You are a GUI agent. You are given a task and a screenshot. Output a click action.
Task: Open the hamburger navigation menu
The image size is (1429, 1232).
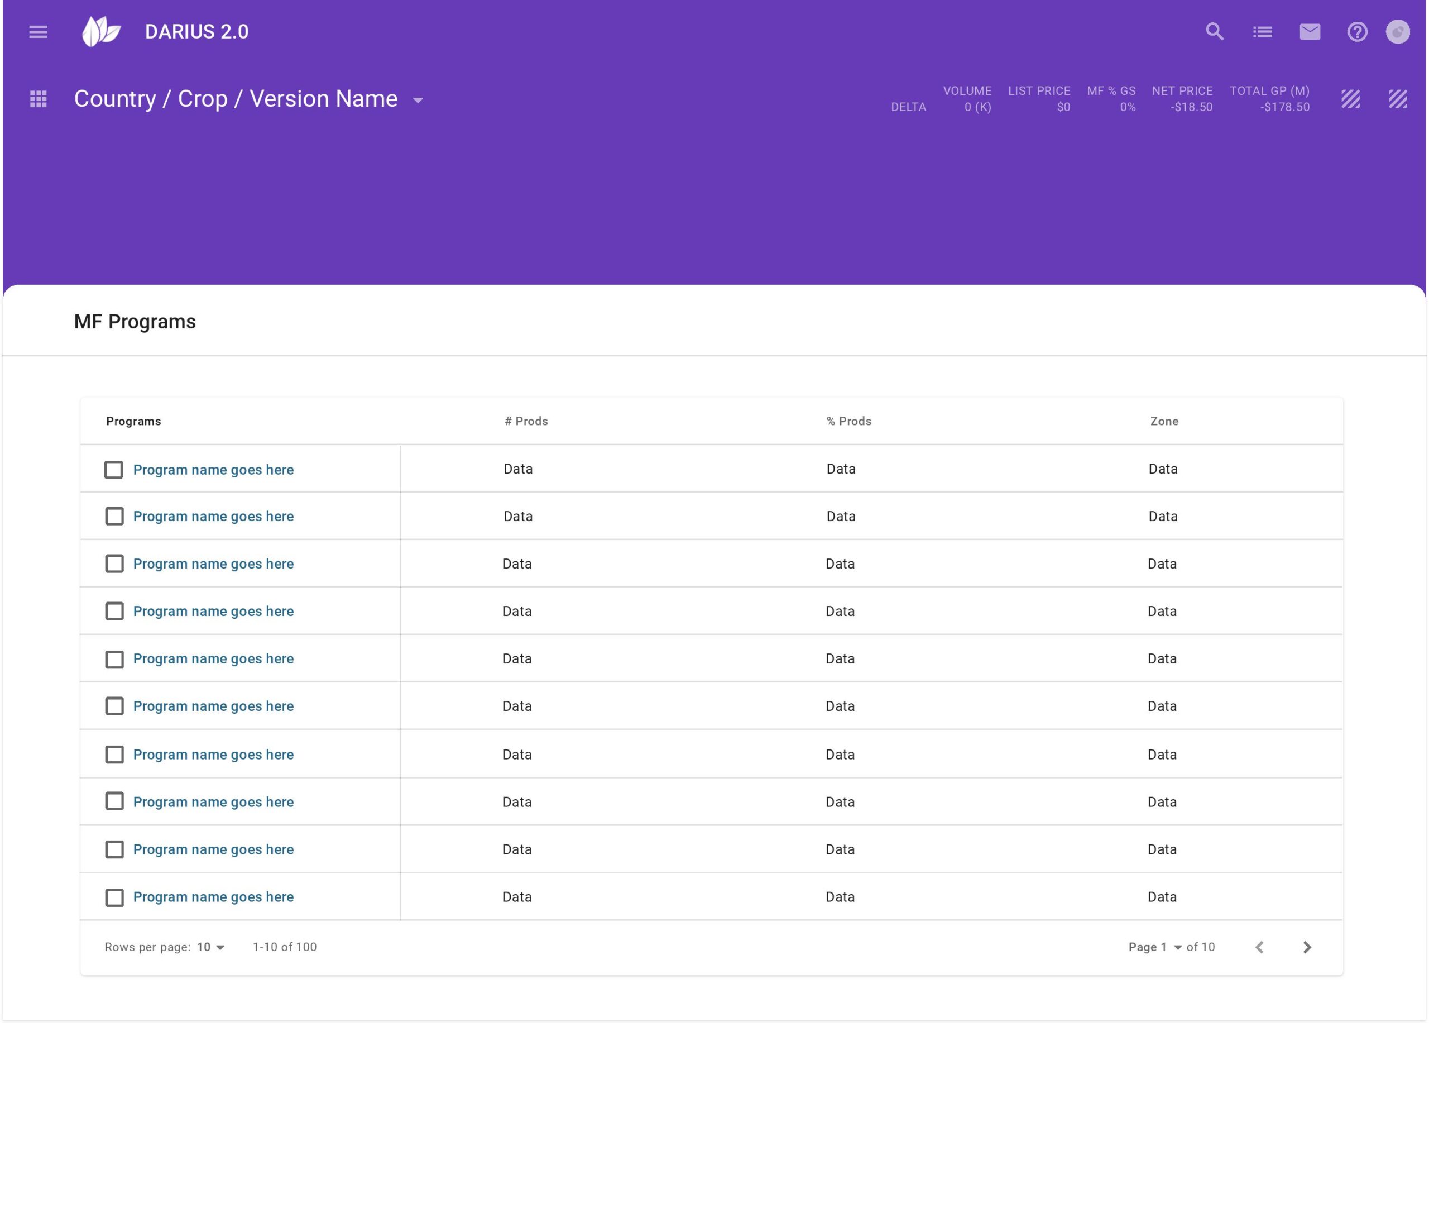39,32
